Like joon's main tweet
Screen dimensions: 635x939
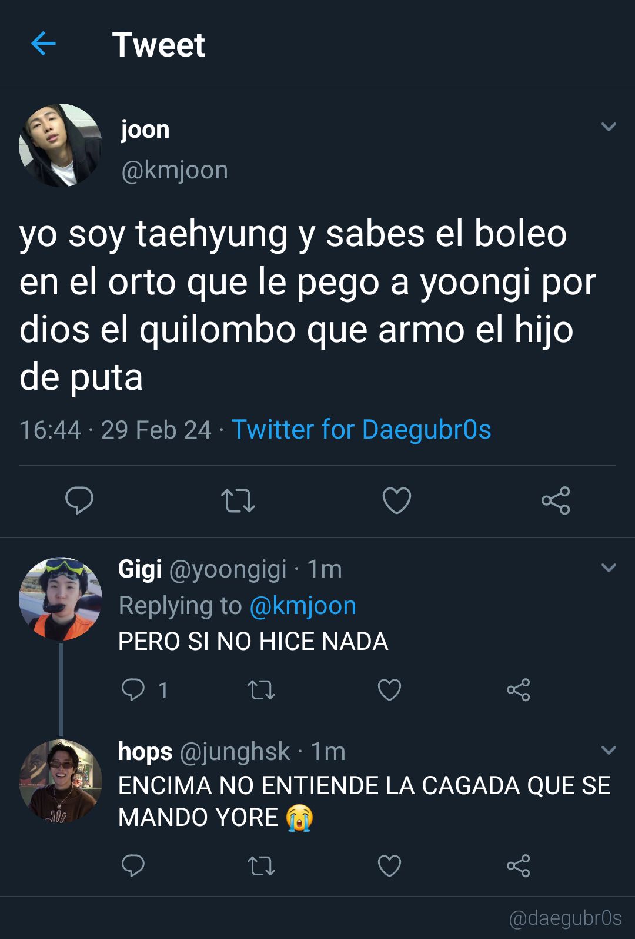pos(397,500)
